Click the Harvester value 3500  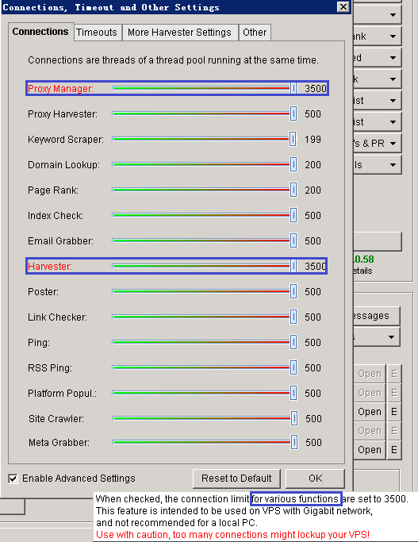click(x=315, y=267)
